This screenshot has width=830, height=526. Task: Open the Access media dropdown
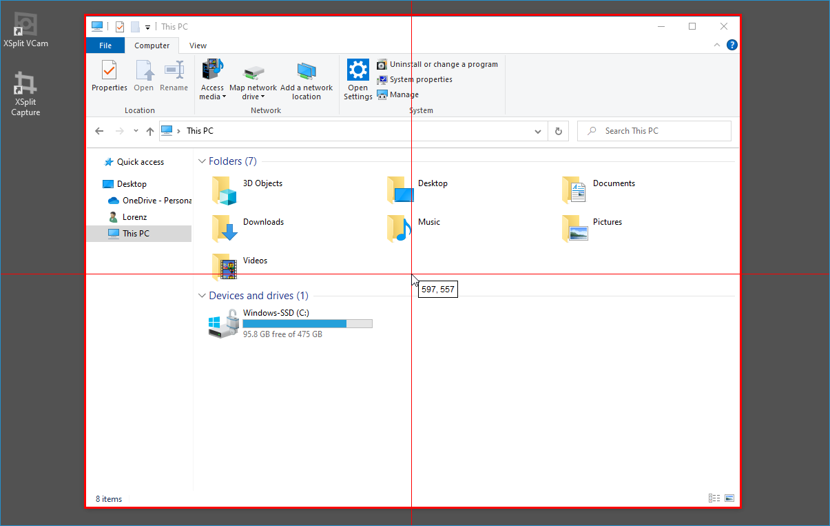click(212, 80)
